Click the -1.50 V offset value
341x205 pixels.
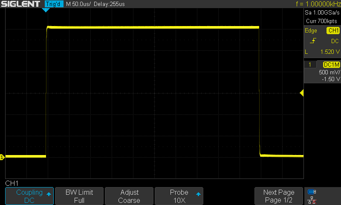pyautogui.click(x=331, y=79)
